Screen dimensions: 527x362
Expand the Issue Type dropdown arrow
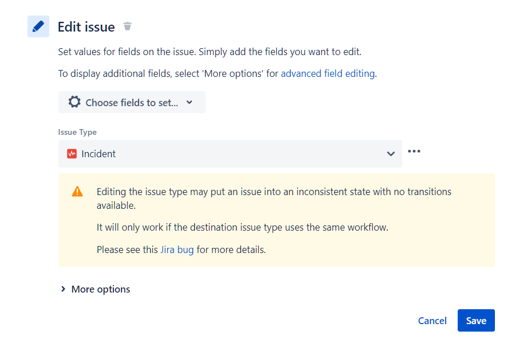(391, 154)
